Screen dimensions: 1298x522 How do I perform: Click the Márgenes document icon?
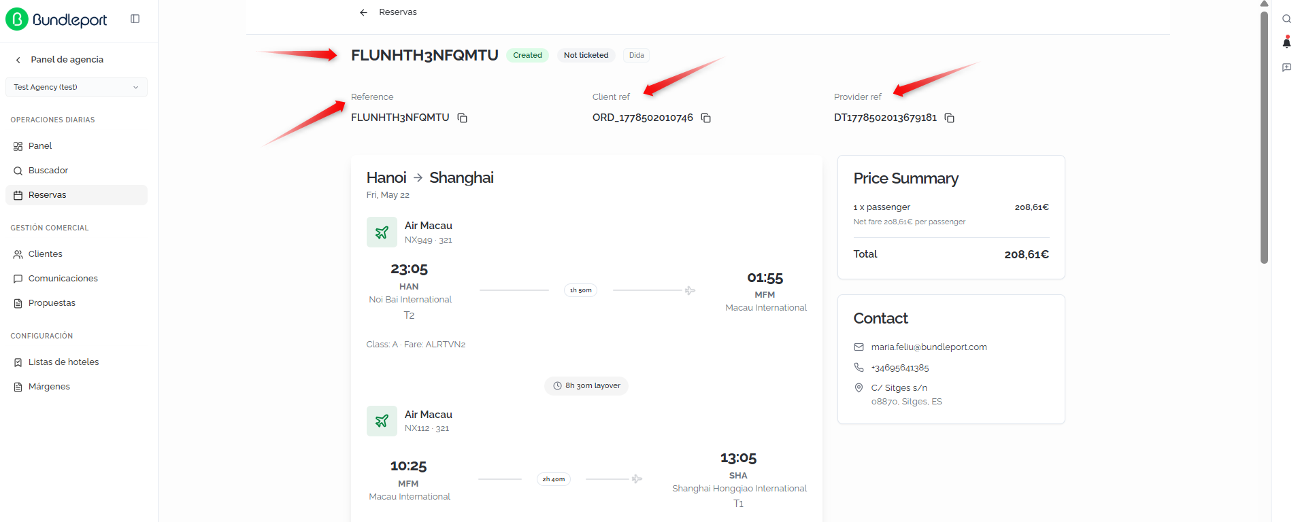click(x=18, y=387)
